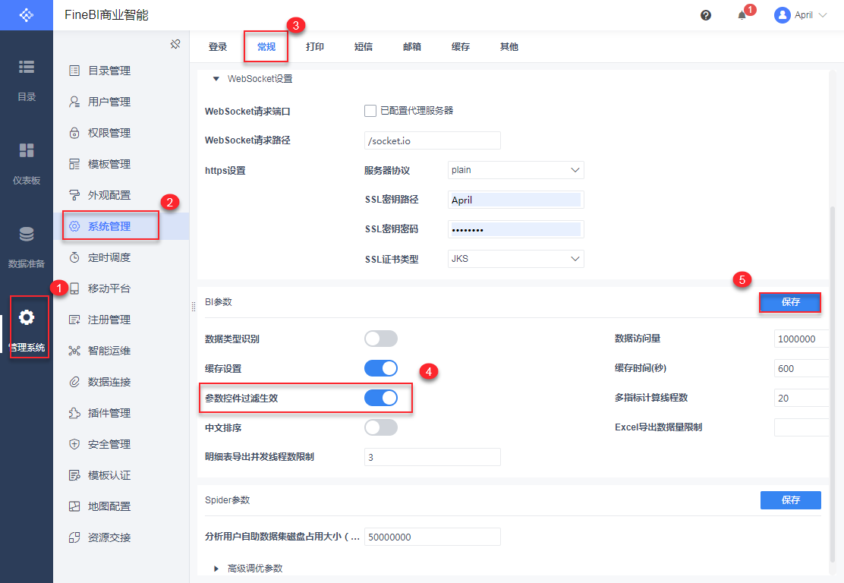Open the 仪表板 dashboard sidebar icon
844x583 pixels.
[27, 150]
